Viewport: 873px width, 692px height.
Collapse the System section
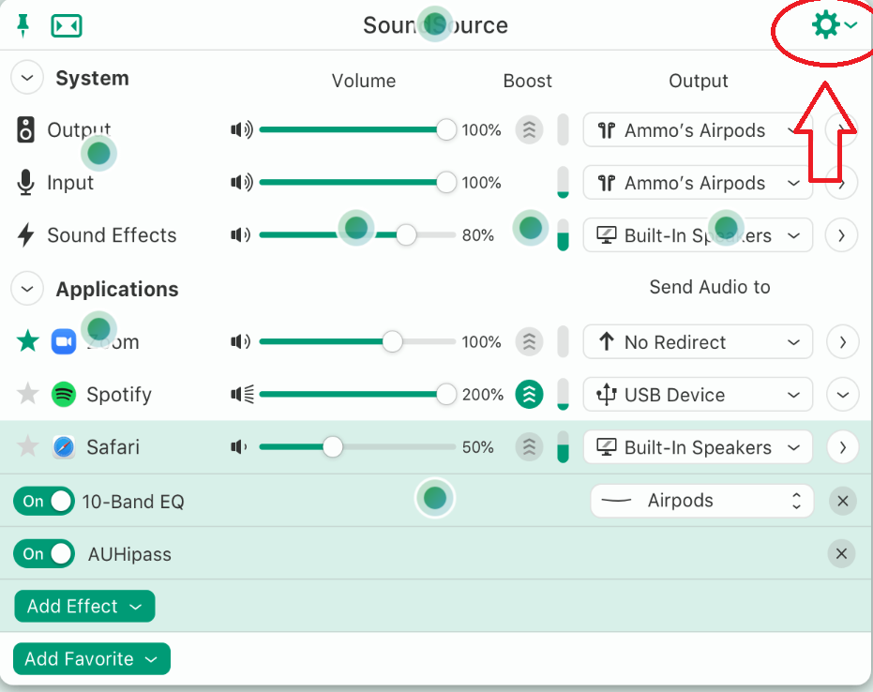point(26,78)
